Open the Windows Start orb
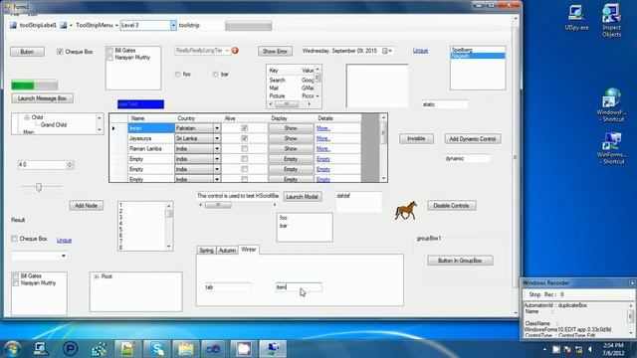The height and width of the screenshot is (358, 637). click(12, 349)
